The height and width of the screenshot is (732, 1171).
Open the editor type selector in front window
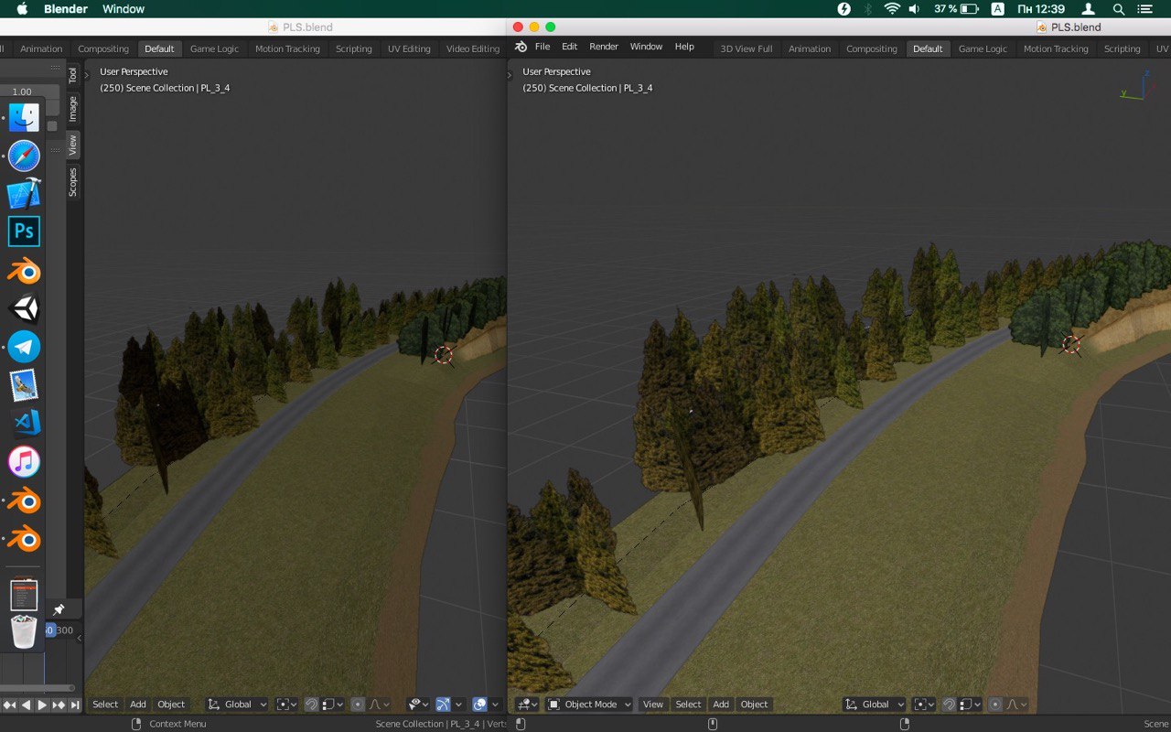coord(526,705)
